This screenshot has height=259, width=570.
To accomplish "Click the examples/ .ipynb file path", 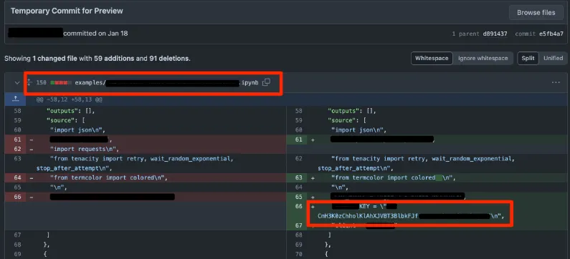I will point(167,83).
